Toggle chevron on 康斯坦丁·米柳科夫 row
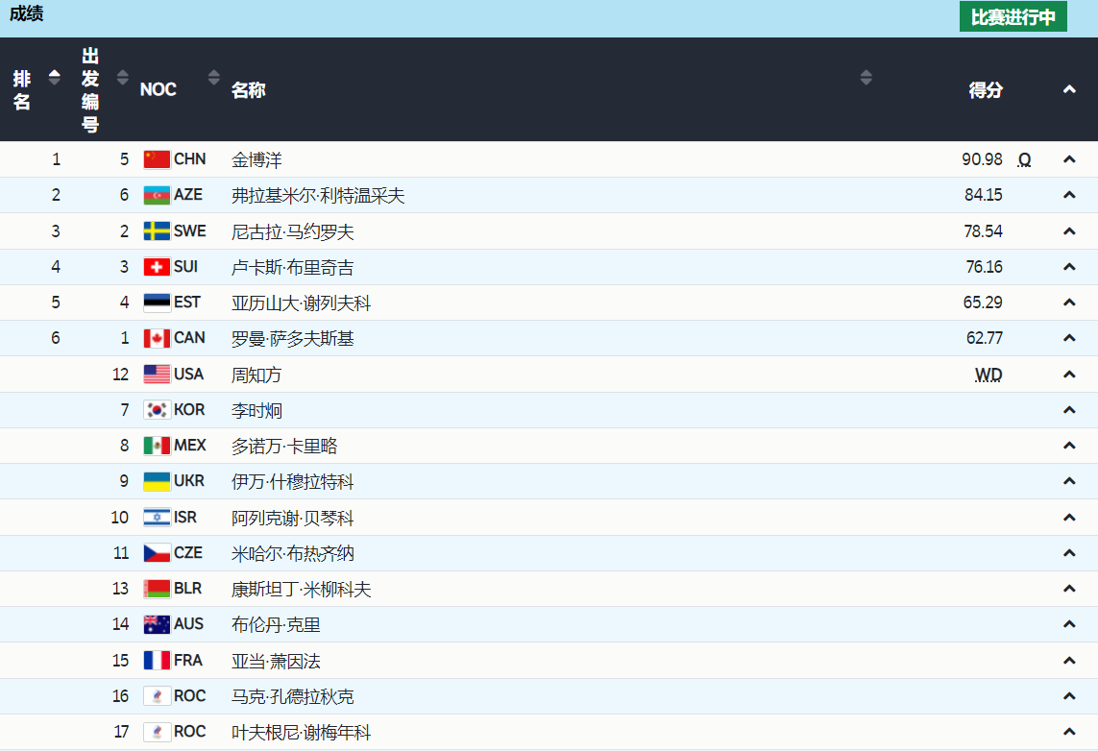This screenshot has height=751, width=1098. tap(1068, 589)
